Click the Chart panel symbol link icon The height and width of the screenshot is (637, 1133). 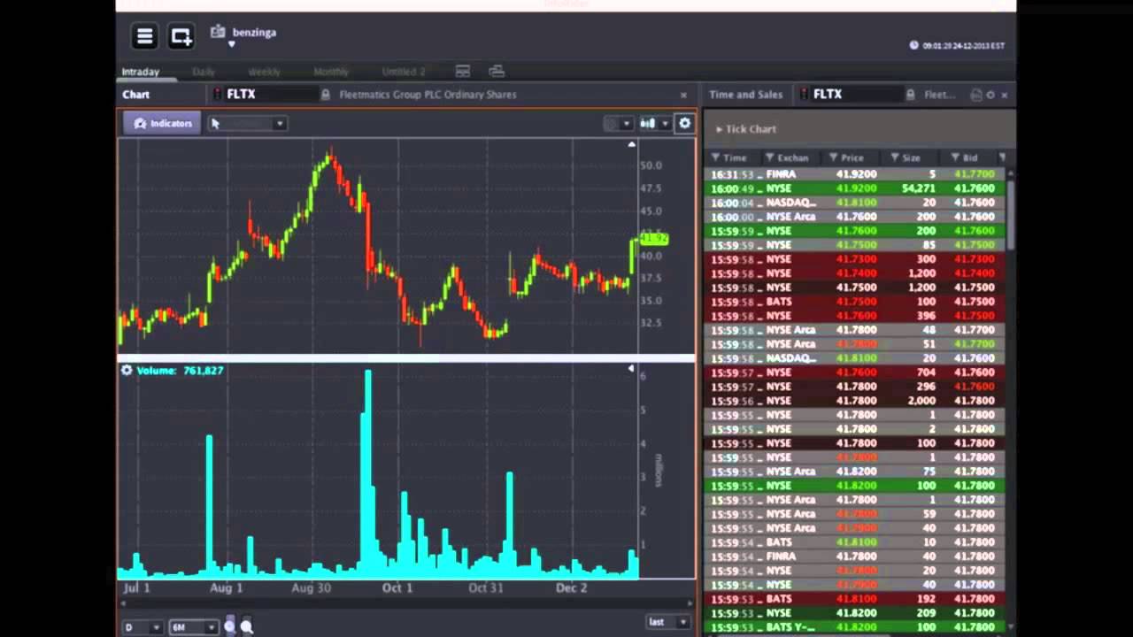pos(218,94)
